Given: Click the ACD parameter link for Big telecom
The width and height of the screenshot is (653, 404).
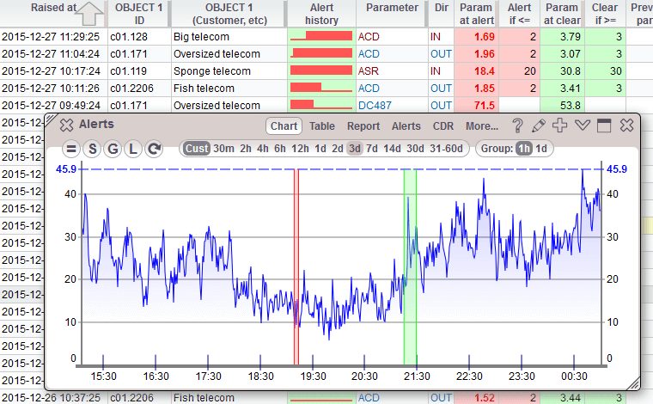Looking at the screenshot, I should coord(369,37).
